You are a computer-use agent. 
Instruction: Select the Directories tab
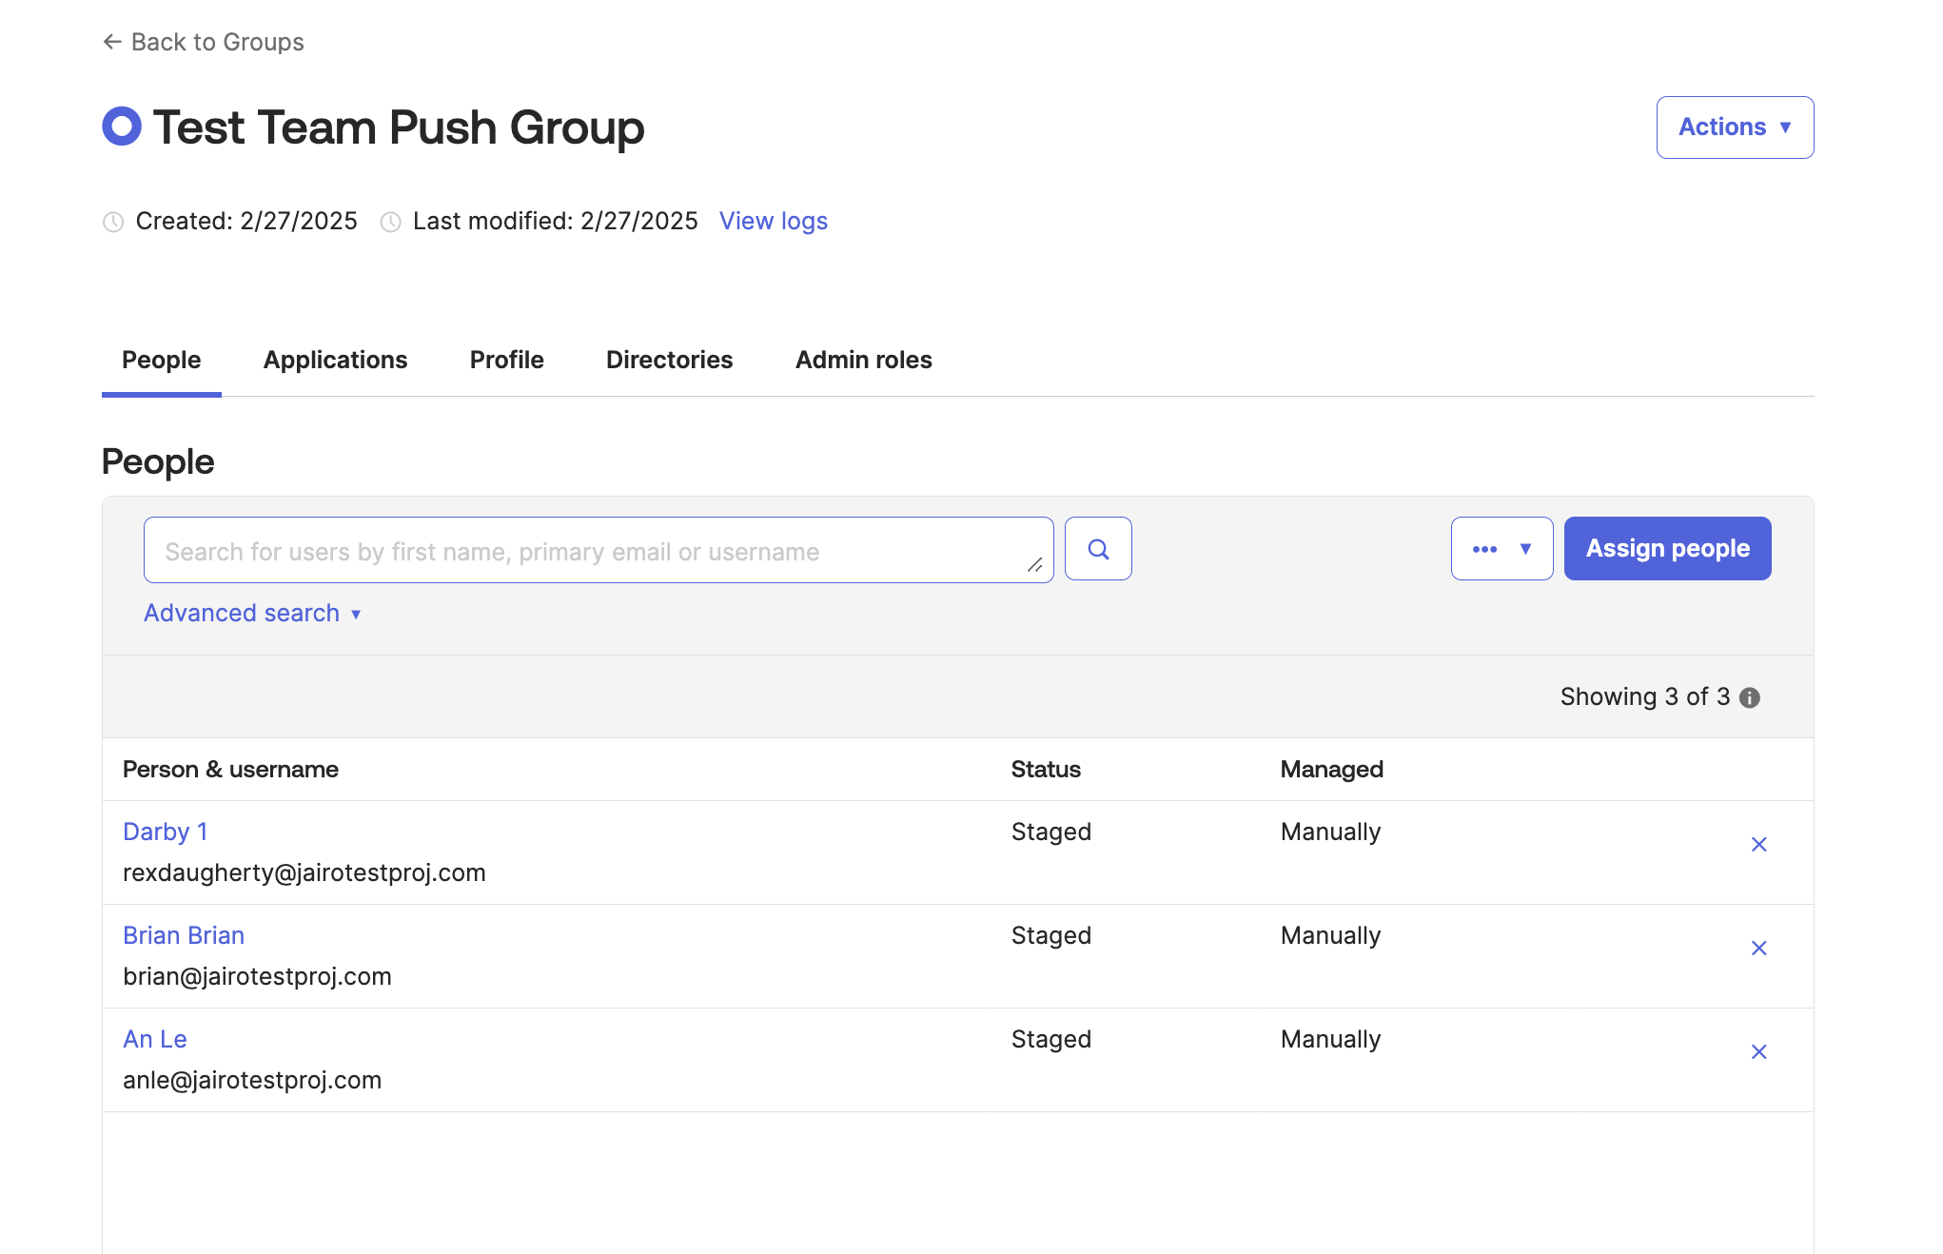[668, 360]
